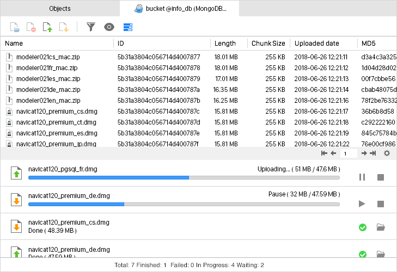
Task: Select file modeler021de_mac.zip
Action: (x=48, y=90)
